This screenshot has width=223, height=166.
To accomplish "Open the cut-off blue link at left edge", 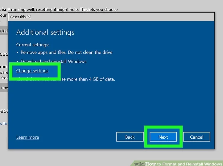I will [x=3, y=124].
